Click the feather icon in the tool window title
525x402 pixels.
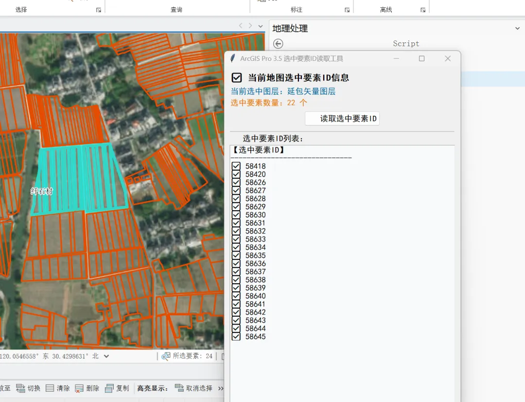point(233,58)
